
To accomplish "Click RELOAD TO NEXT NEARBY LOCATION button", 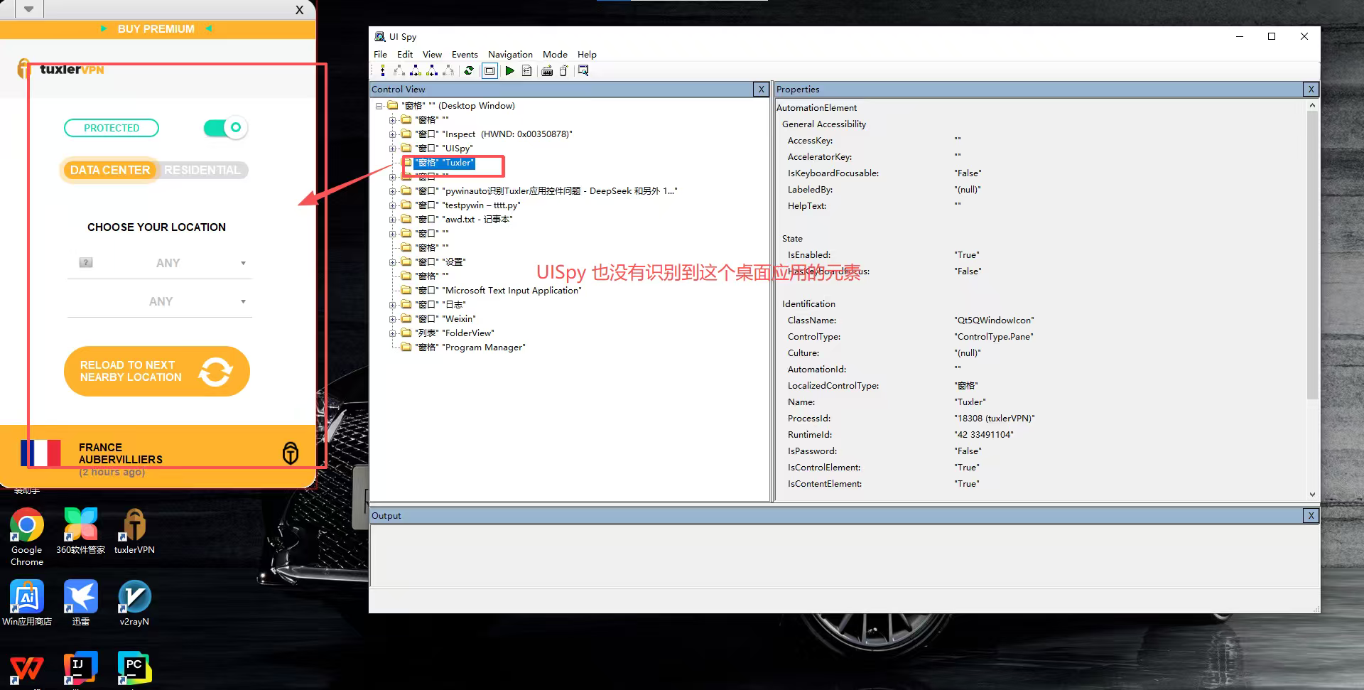I will pos(156,371).
